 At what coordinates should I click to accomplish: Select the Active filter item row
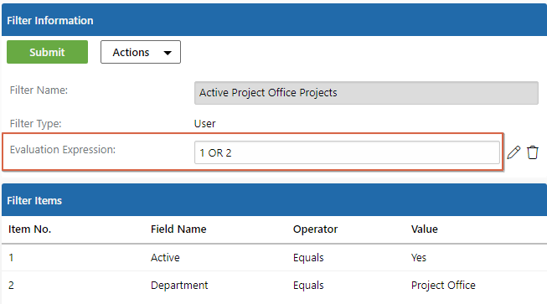click(x=274, y=258)
